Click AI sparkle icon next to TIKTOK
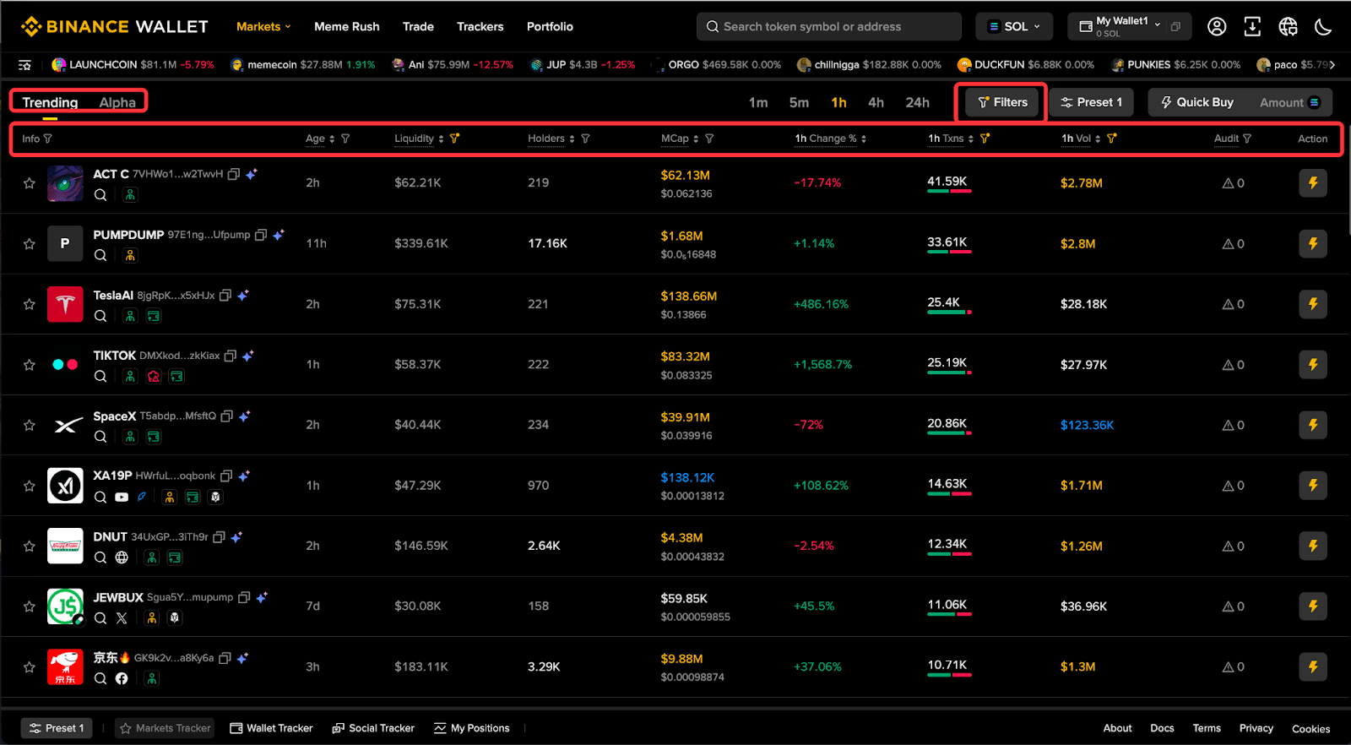1351x745 pixels. 248,356
